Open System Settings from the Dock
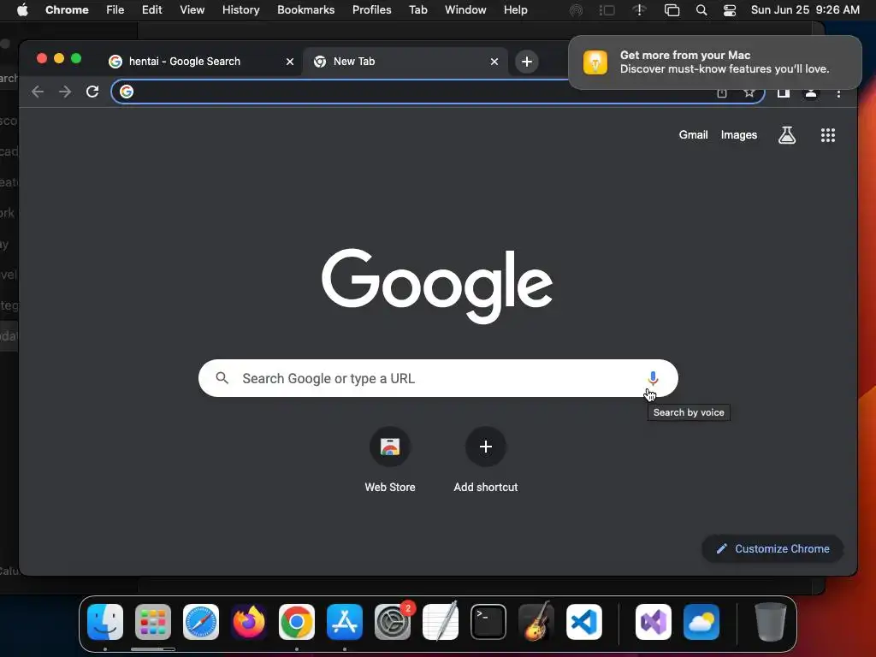Viewport: 876px width, 657px height. [393, 622]
